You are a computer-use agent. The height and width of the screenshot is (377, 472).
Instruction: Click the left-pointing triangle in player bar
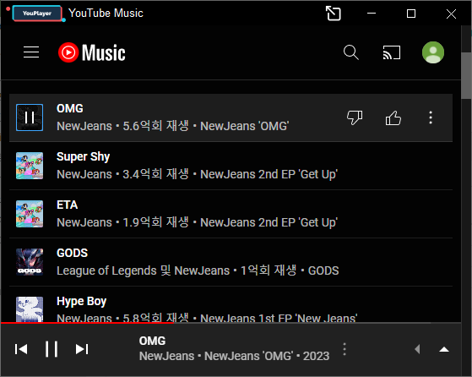click(x=417, y=350)
